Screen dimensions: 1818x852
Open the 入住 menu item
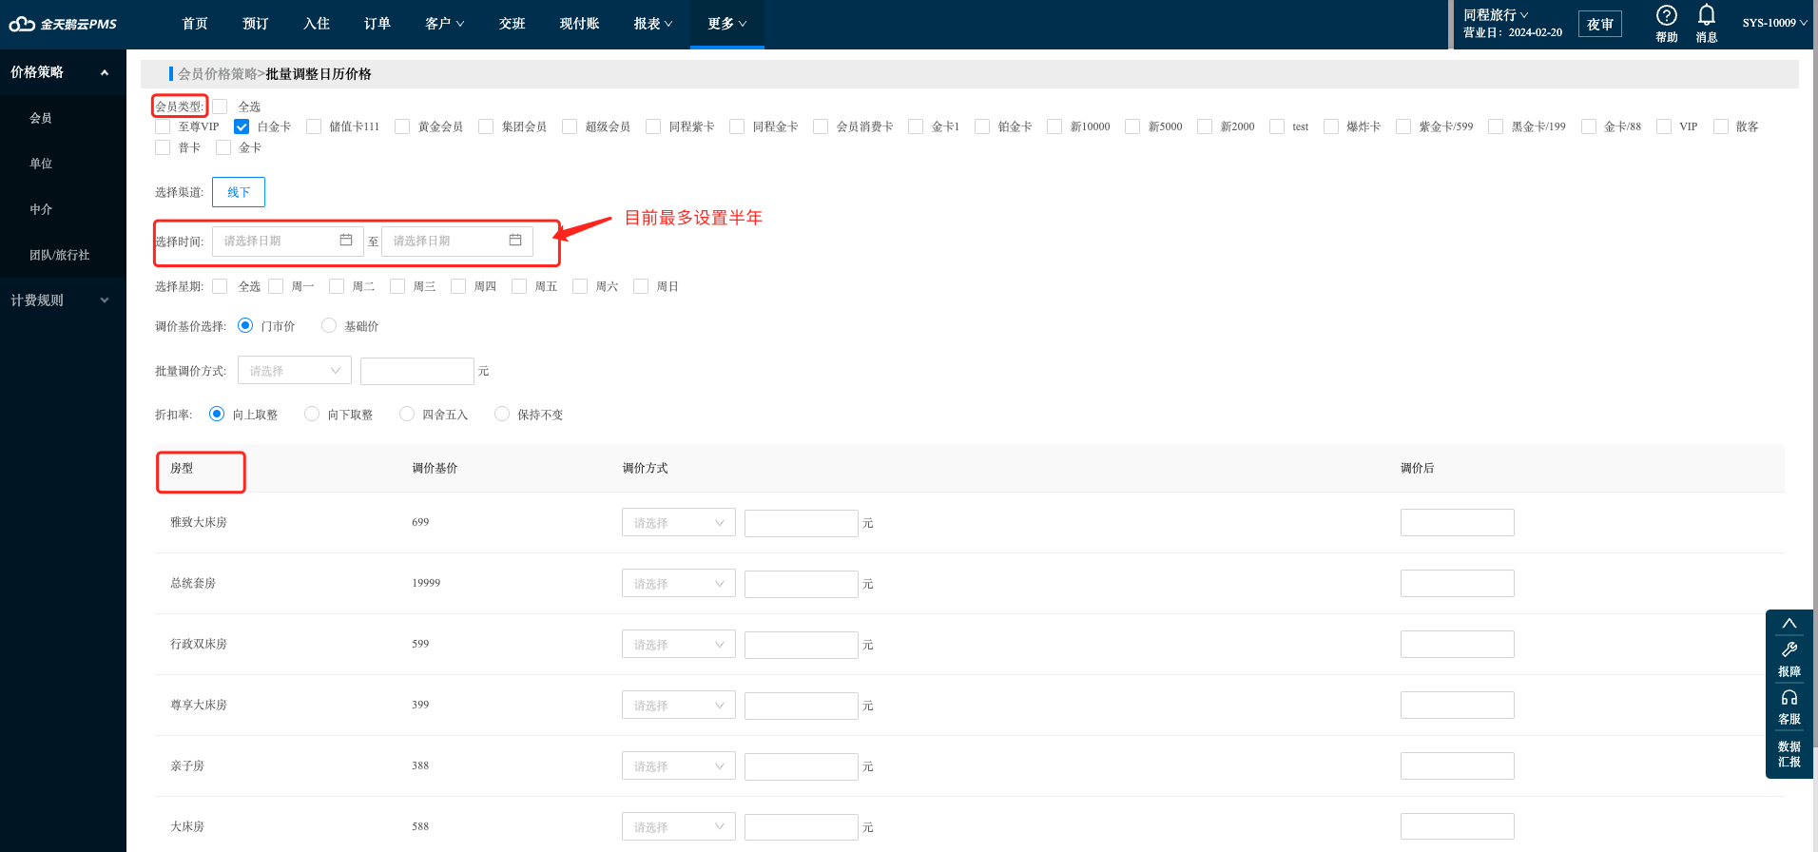click(317, 24)
